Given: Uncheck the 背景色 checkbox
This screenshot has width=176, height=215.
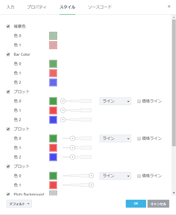Looking at the screenshot, I should 8,26.
